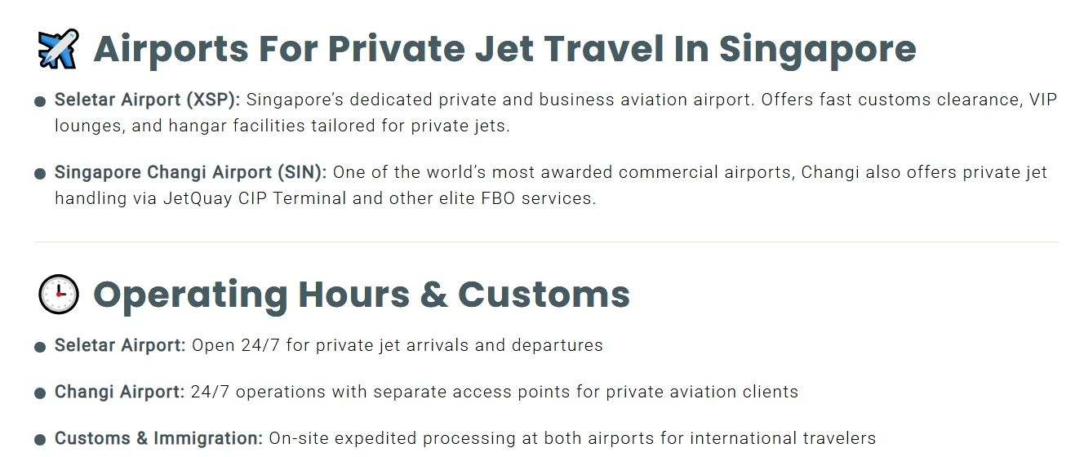Screen dimensions: 1084x457
Task: Click the clock emoji icon
Action: (58, 295)
